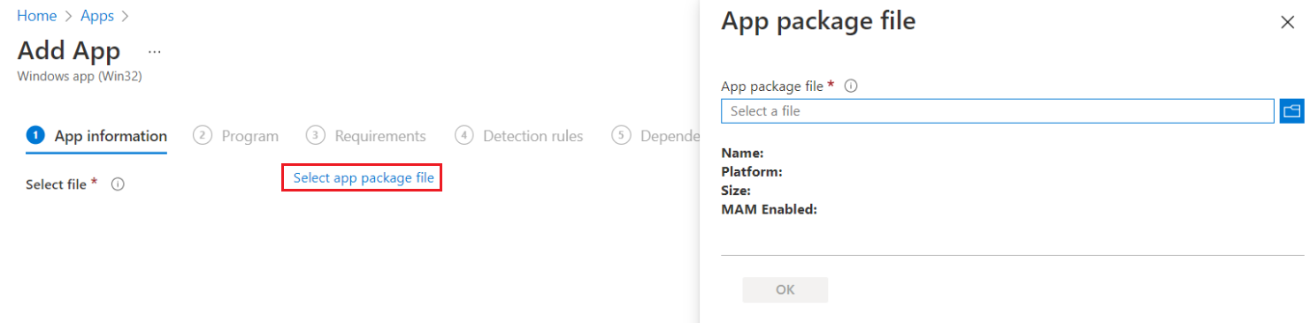The width and height of the screenshot is (1310, 323).
Task: Close the App package file panel
Action: (x=1287, y=22)
